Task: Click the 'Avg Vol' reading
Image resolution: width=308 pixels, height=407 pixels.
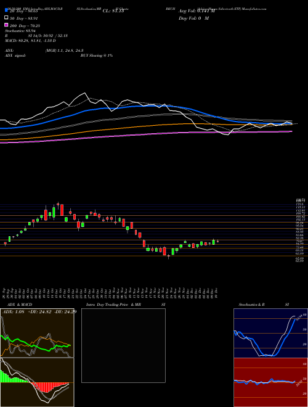Action: (197, 11)
